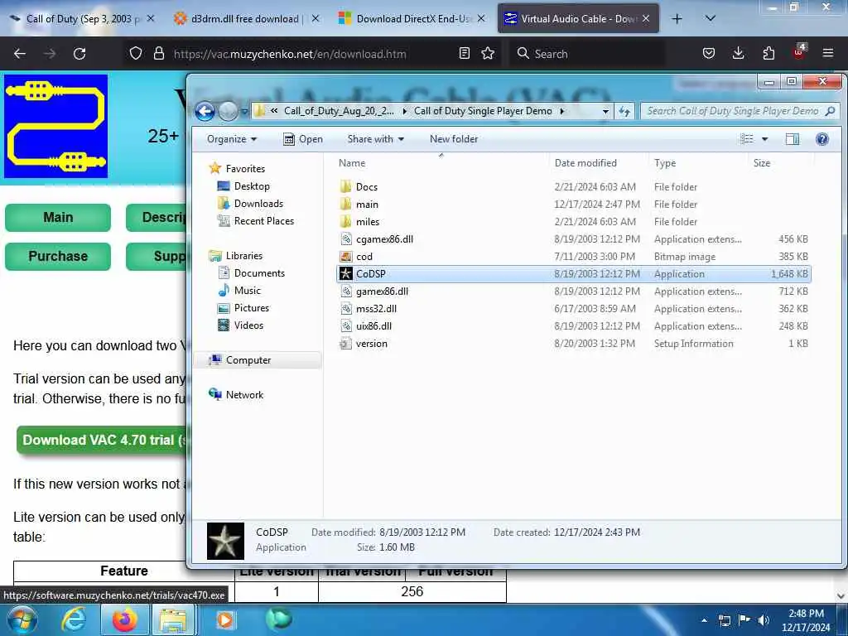Click Open in the Explorer toolbar

click(x=303, y=139)
